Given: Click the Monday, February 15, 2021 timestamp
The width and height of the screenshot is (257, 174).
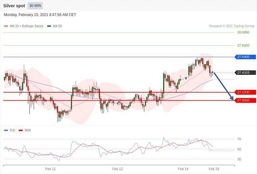Looking at the screenshot, I should (40, 15).
